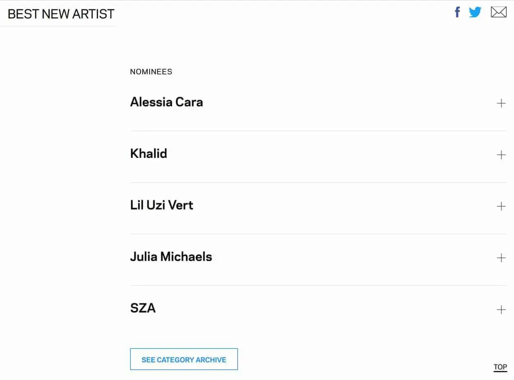The width and height of the screenshot is (514, 380).
Task: Select the Julia Michaels nominee name
Action: (171, 257)
